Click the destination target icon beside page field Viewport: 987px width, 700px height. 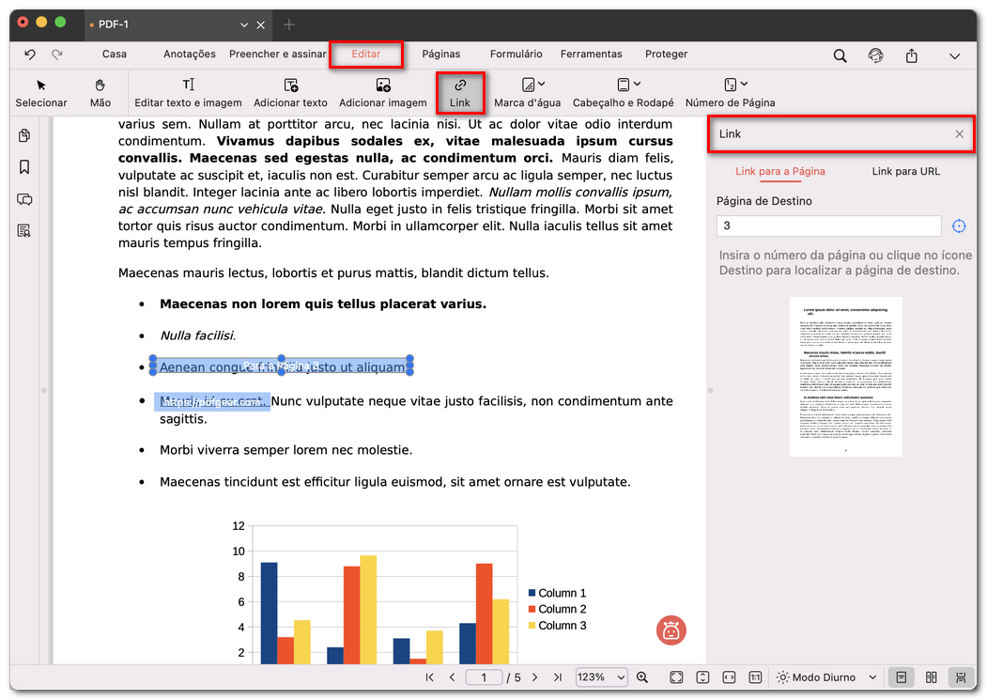pos(959,226)
